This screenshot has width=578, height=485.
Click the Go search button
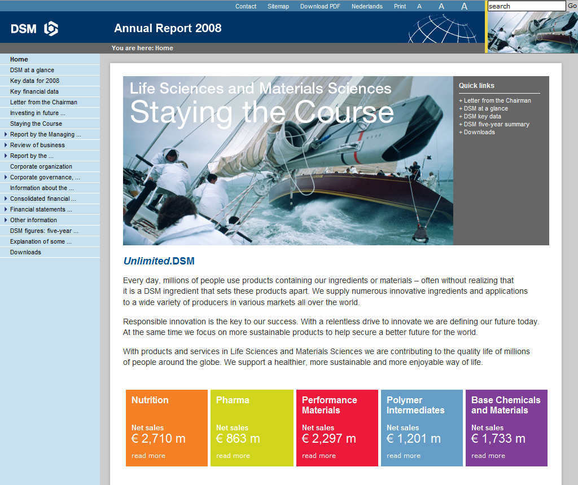coord(572,6)
